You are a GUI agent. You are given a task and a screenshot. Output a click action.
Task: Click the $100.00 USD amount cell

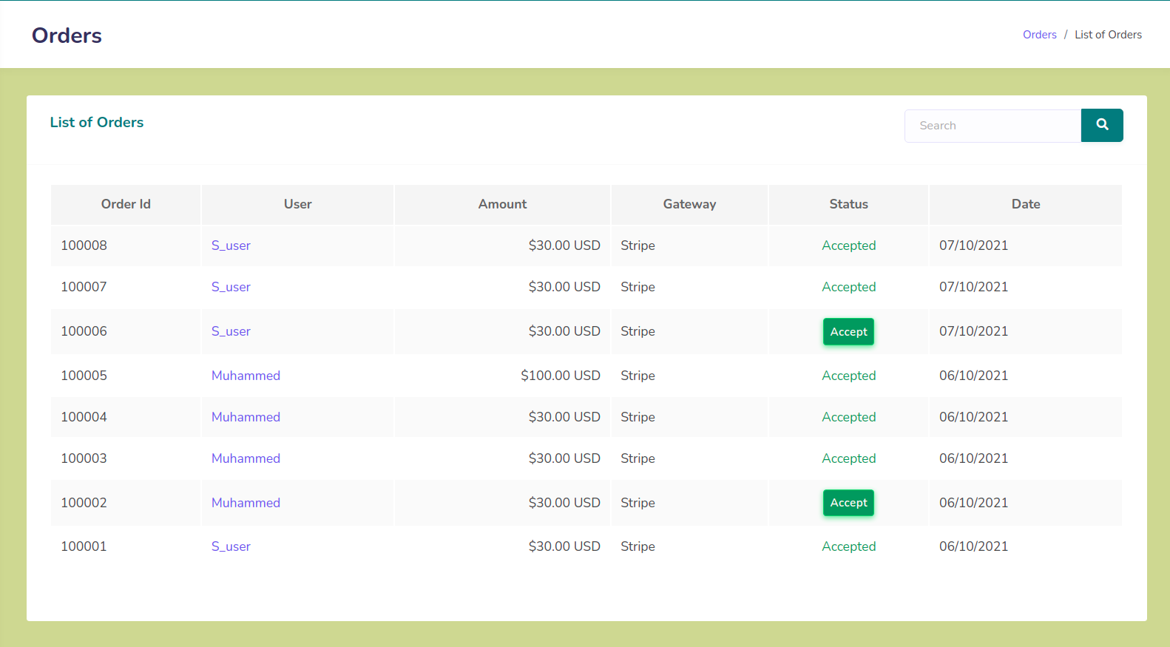coord(560,376)
